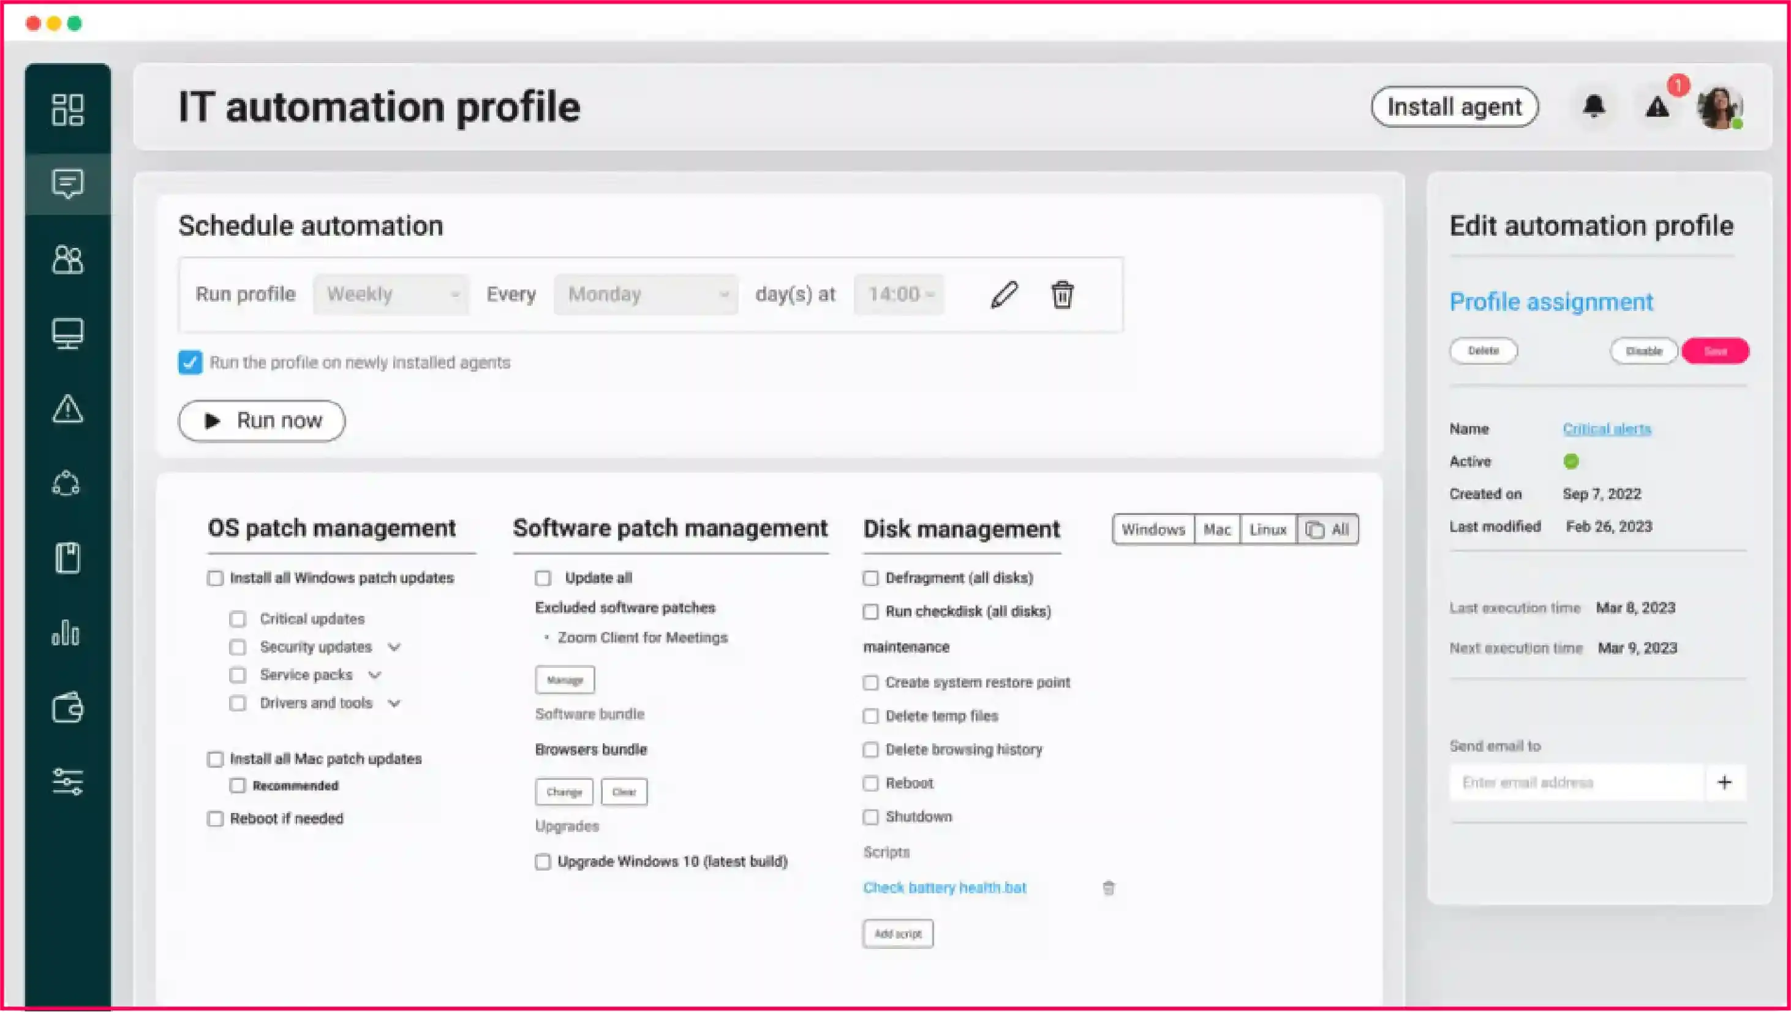Check Delete browsing history
This screenshot has height=1012, width=1791.
coord(870,750)
